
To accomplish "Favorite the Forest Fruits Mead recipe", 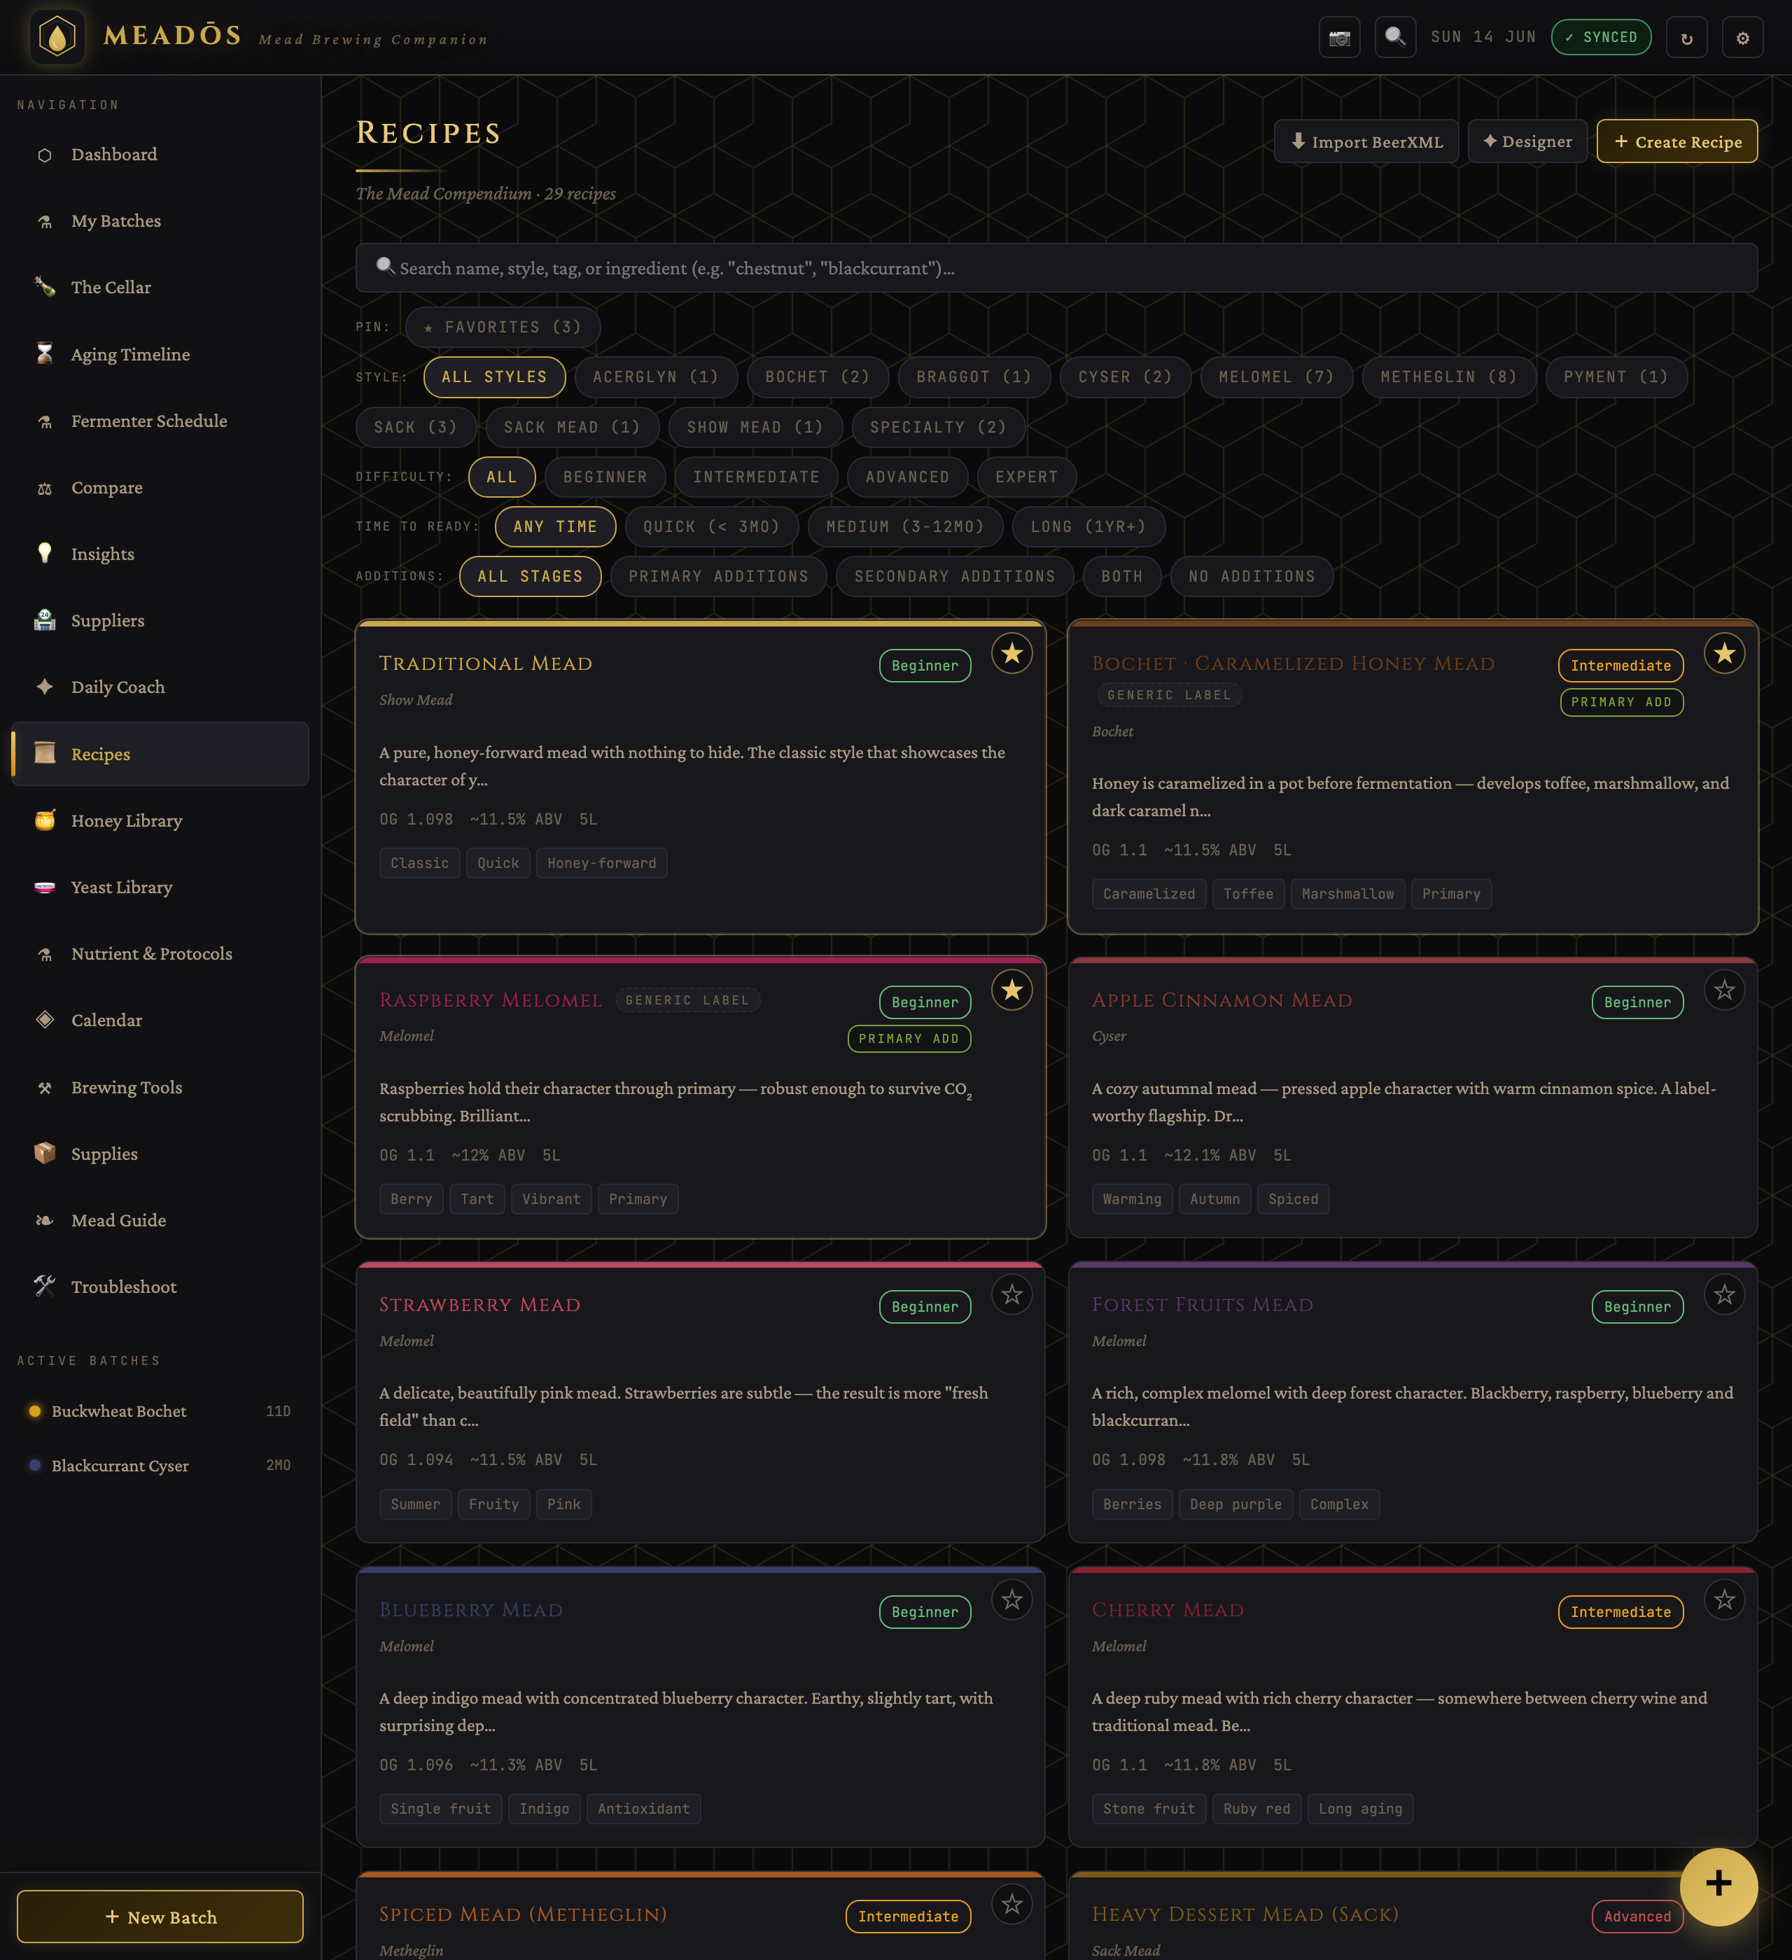I will pos(1724,1294).
